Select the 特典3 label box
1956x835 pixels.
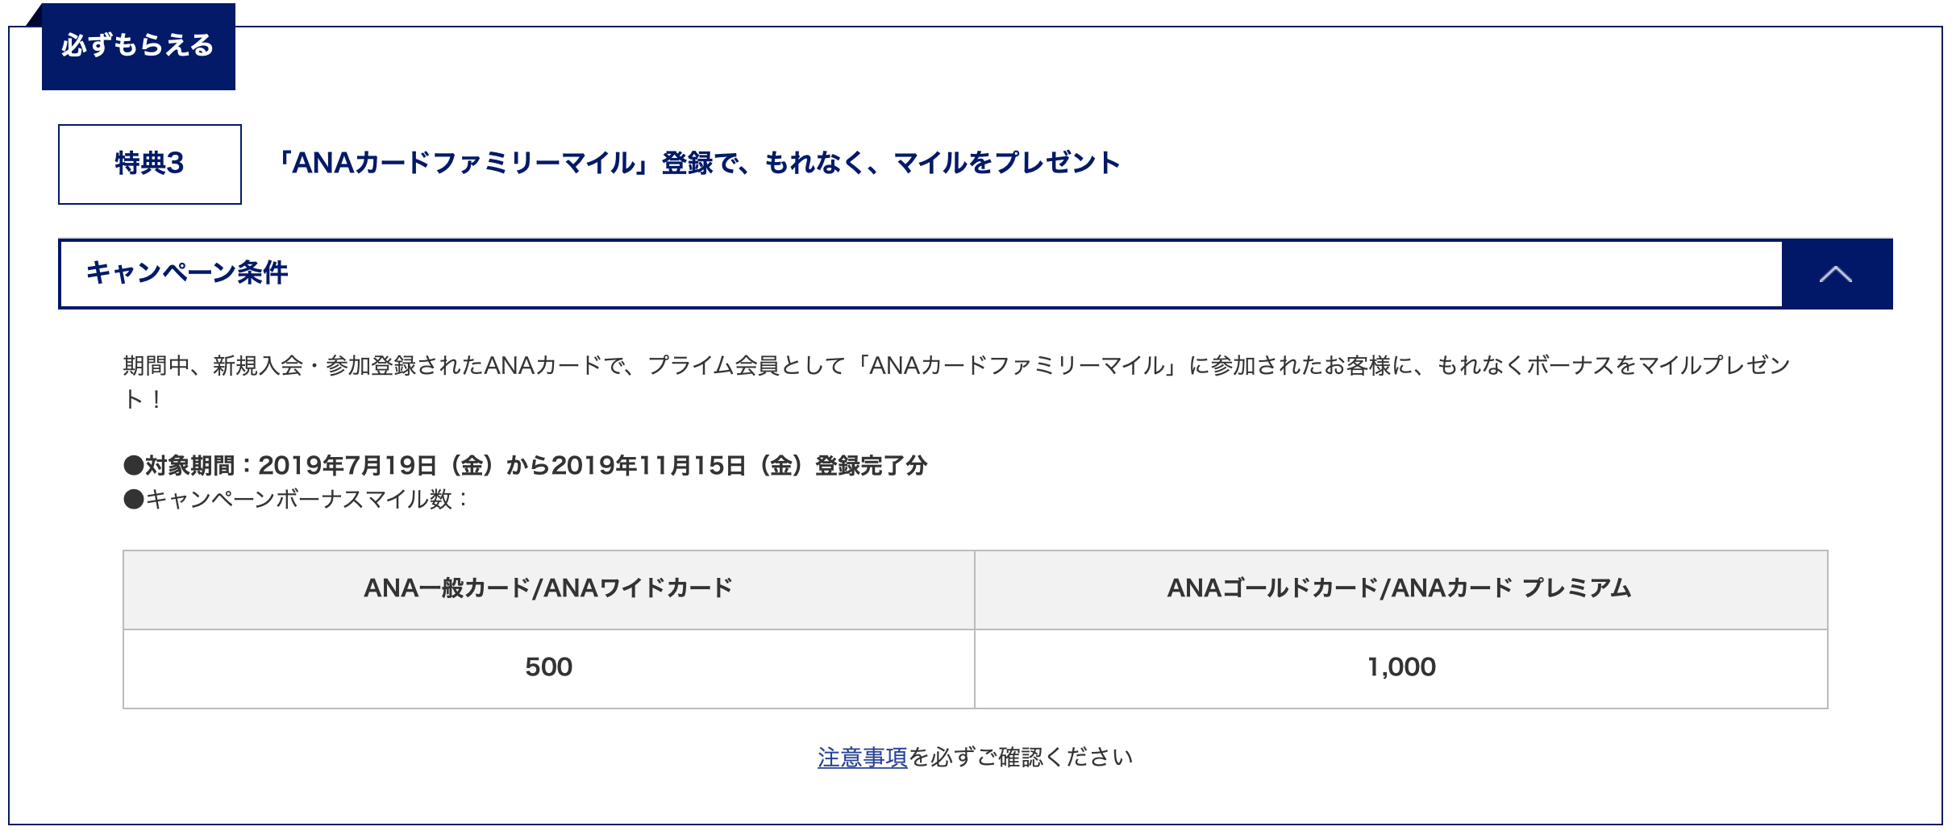click(x=150, y=164)
